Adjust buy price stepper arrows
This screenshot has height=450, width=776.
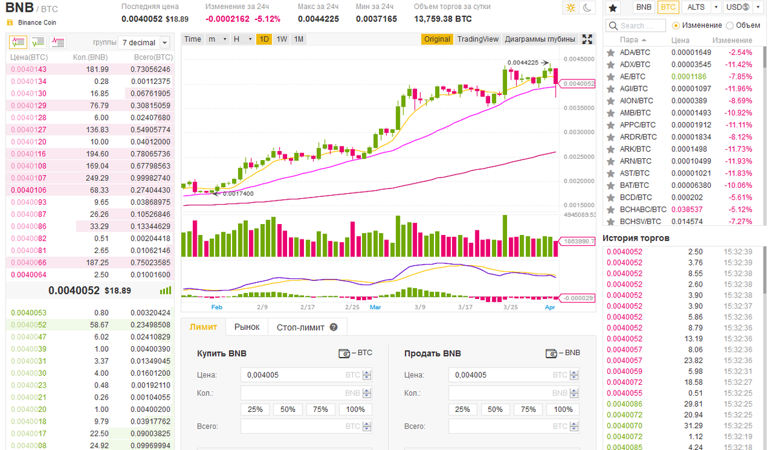coord(367,374)
